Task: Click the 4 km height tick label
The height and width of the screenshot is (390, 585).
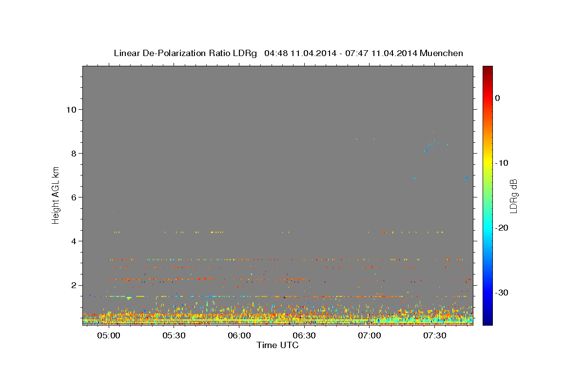Action: 73,241
